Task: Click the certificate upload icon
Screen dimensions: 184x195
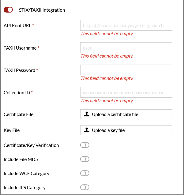Action: point(87,114)
